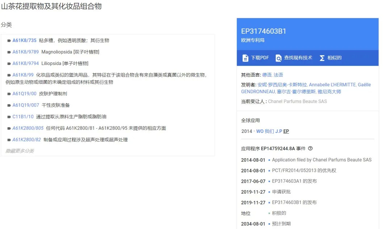Click the date 2017-06-07
This screenshot has width=391, height=229.
pos(253,181)
